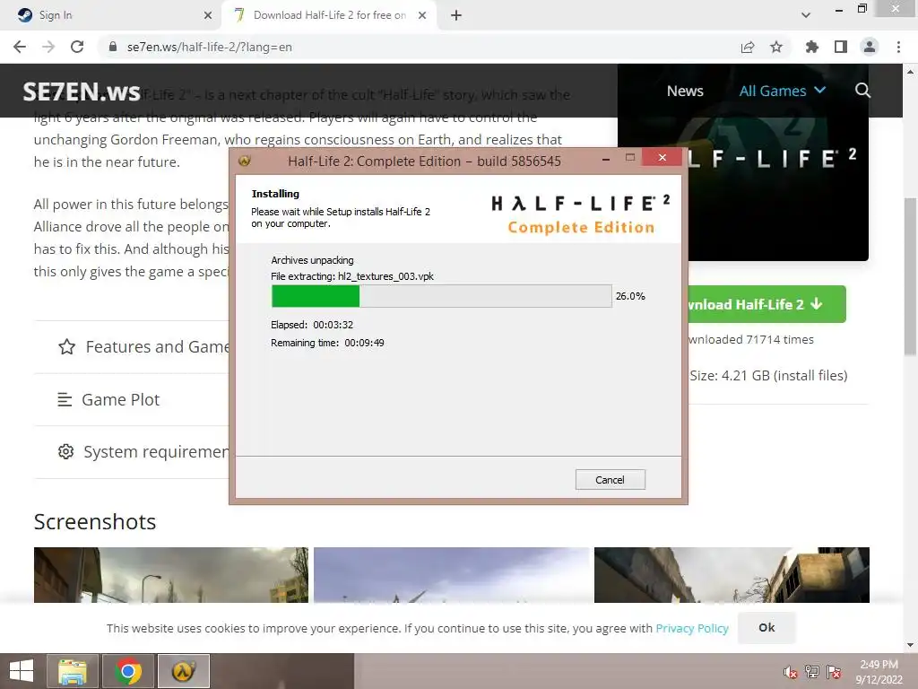Screen dimensions: 918x689
Task: Open the tab search chevron
Action: click(x=806, y=15)
